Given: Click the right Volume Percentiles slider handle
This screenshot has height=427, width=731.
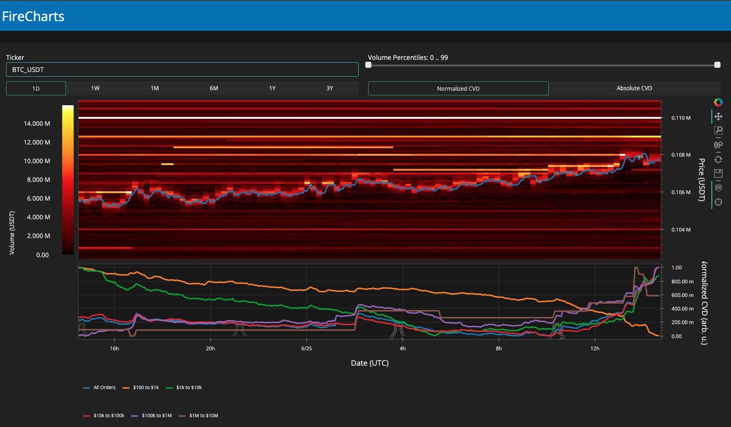Looking at the screenshot, I should pos(717,65).
